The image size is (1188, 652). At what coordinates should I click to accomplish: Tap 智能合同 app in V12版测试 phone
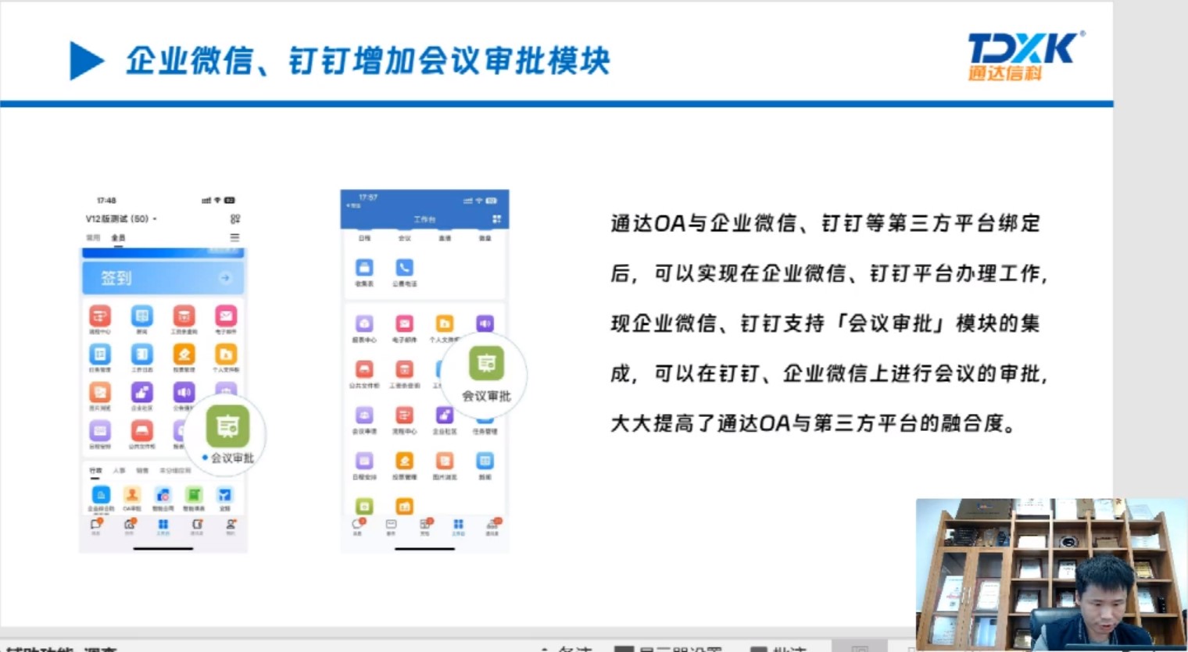[x=163, y=495]
